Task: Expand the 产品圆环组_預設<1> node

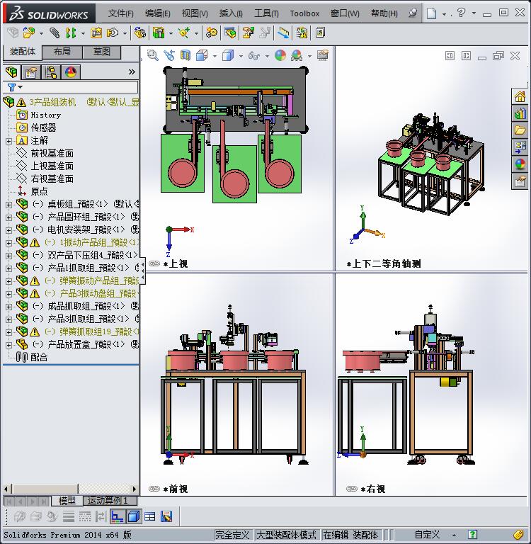Action: (8, 217)
